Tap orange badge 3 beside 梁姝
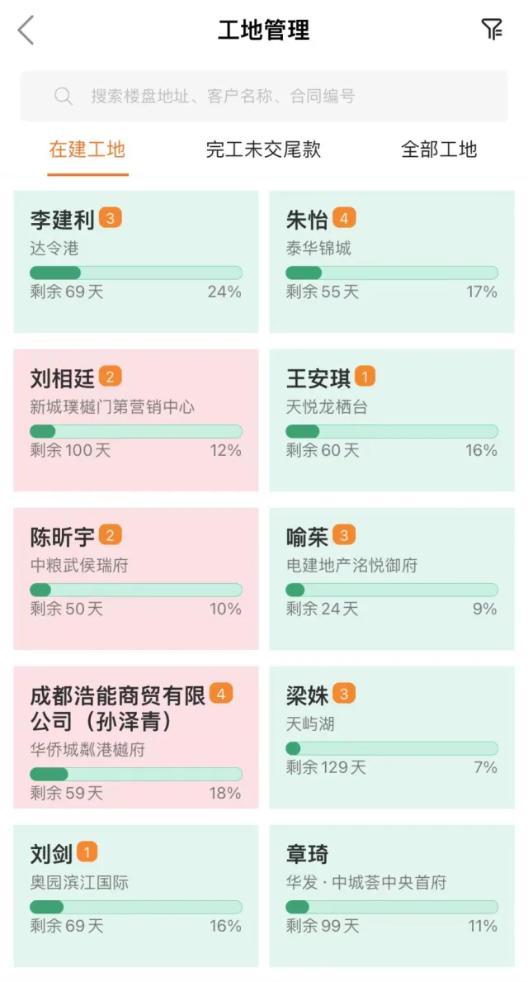 (x=344, y=693)
